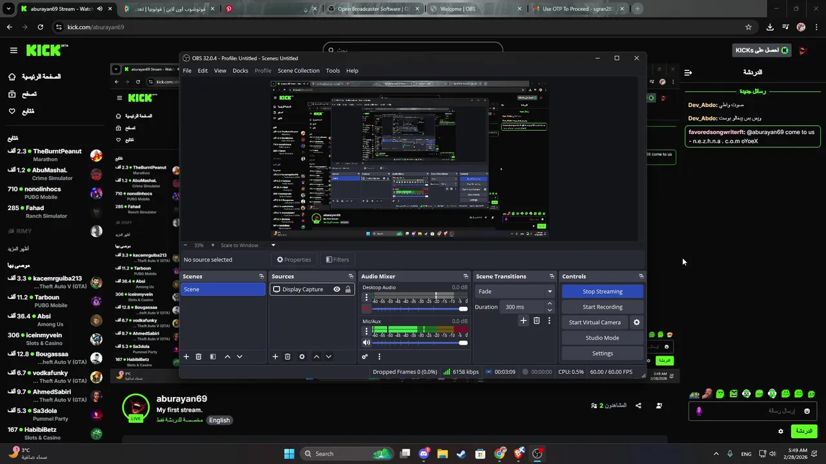Adjust Mic/Aux volume slider

coord(420,342)
